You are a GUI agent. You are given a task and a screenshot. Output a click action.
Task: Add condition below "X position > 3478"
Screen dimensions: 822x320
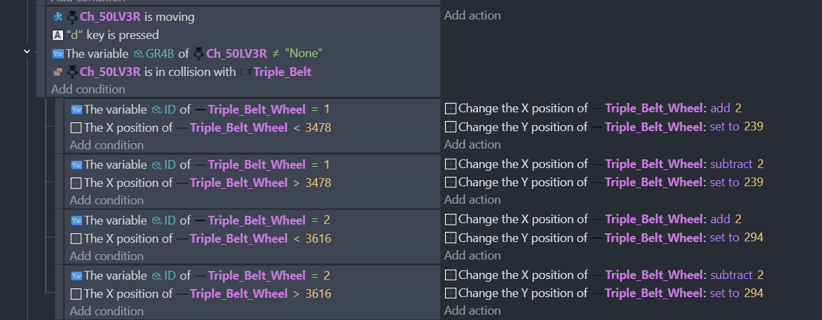[106, 200]
